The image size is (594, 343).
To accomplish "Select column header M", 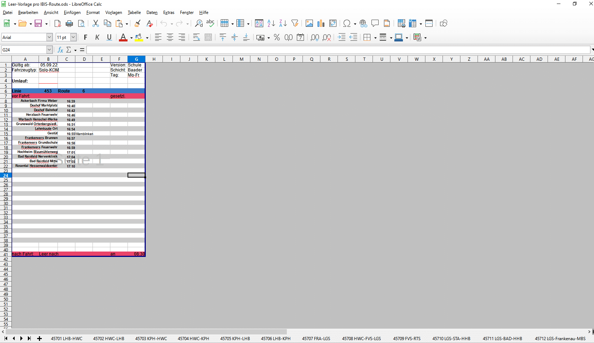I will click(x=241, y=59).
